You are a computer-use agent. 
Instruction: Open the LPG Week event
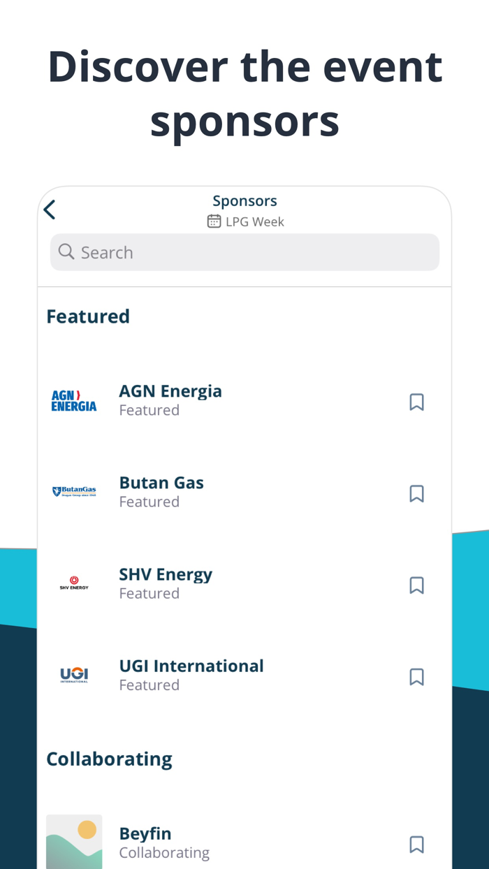(254, 221)
